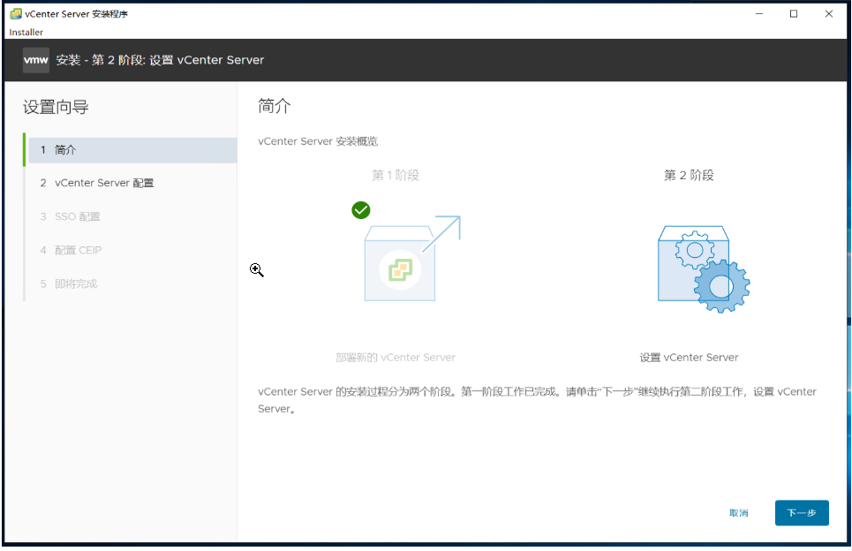Click the vmw logo in the header
The image size is (852, 551).
point(36,60)
